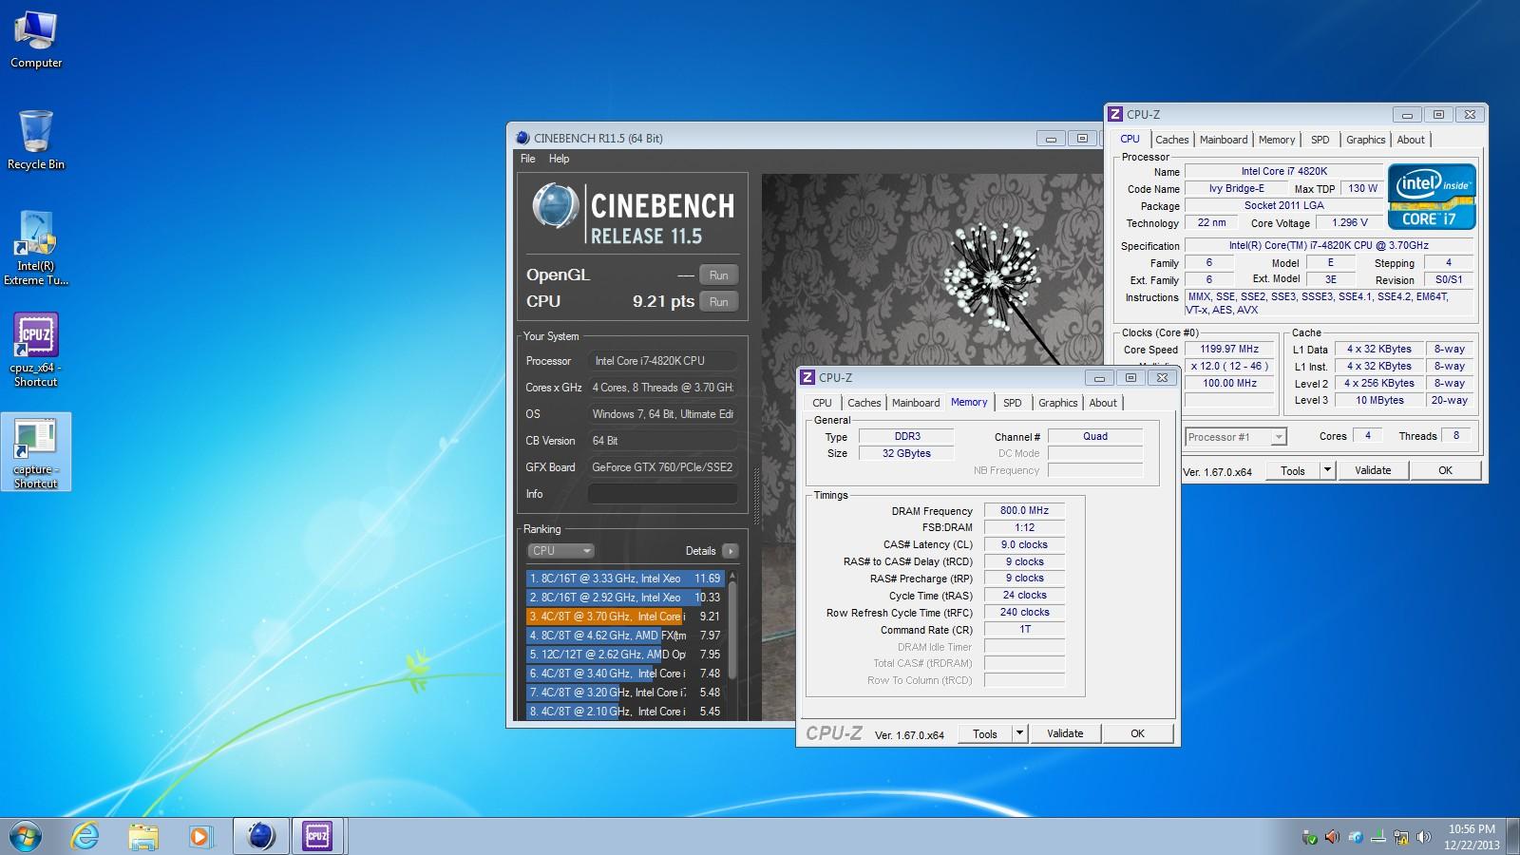Click the volume speaker tray icon

(1423, 837)
